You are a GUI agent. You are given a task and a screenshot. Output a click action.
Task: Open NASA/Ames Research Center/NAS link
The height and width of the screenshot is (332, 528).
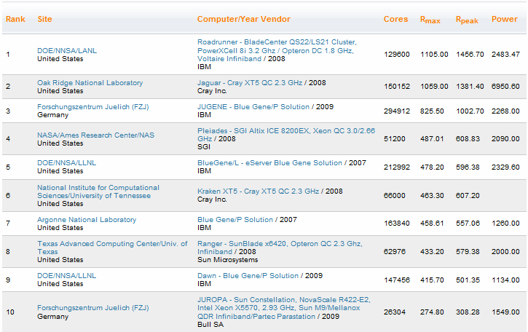[95, 135]
